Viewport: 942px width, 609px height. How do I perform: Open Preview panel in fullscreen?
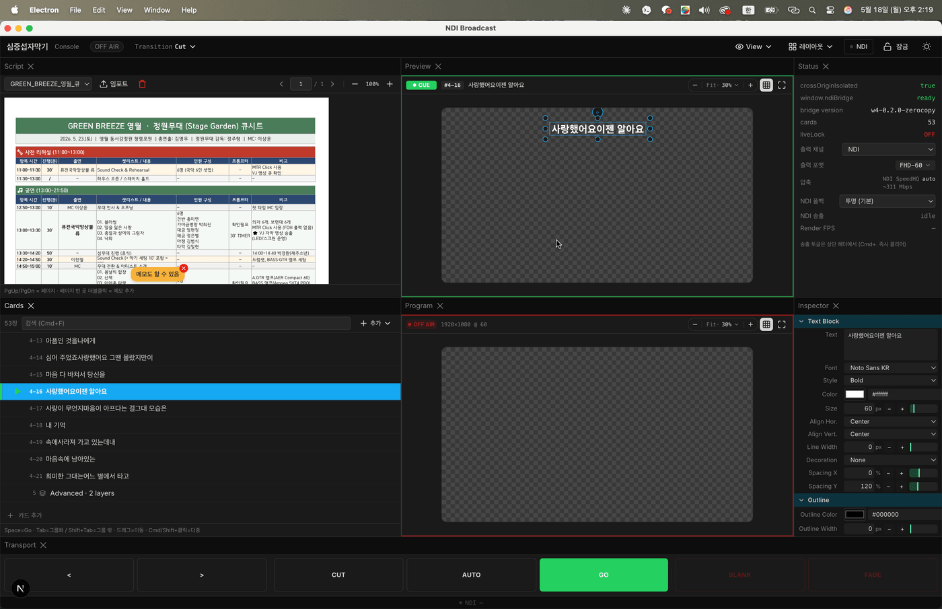pyautogui.click(x=782, y=85)
